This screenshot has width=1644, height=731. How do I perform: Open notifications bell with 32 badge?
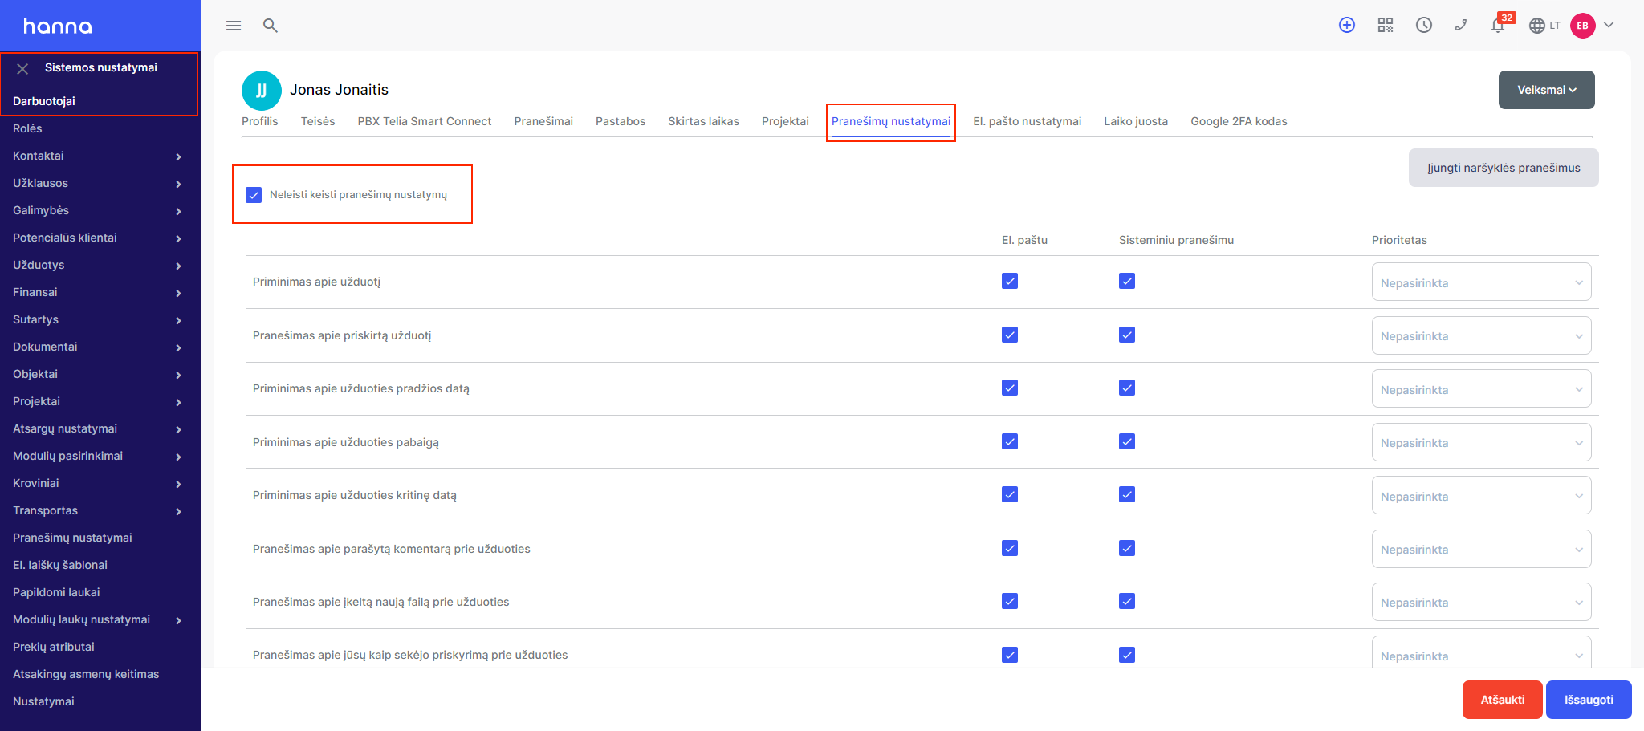pos(1498,25)
